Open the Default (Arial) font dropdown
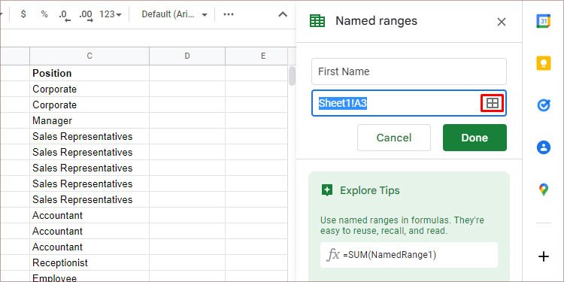This screenshot has height=282, width=564. [174, 14]
